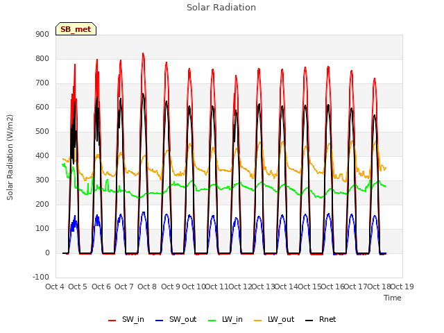444x333 pixels.
Task: Click the blue SW_out legend swatch
Action: pos(160,321)
